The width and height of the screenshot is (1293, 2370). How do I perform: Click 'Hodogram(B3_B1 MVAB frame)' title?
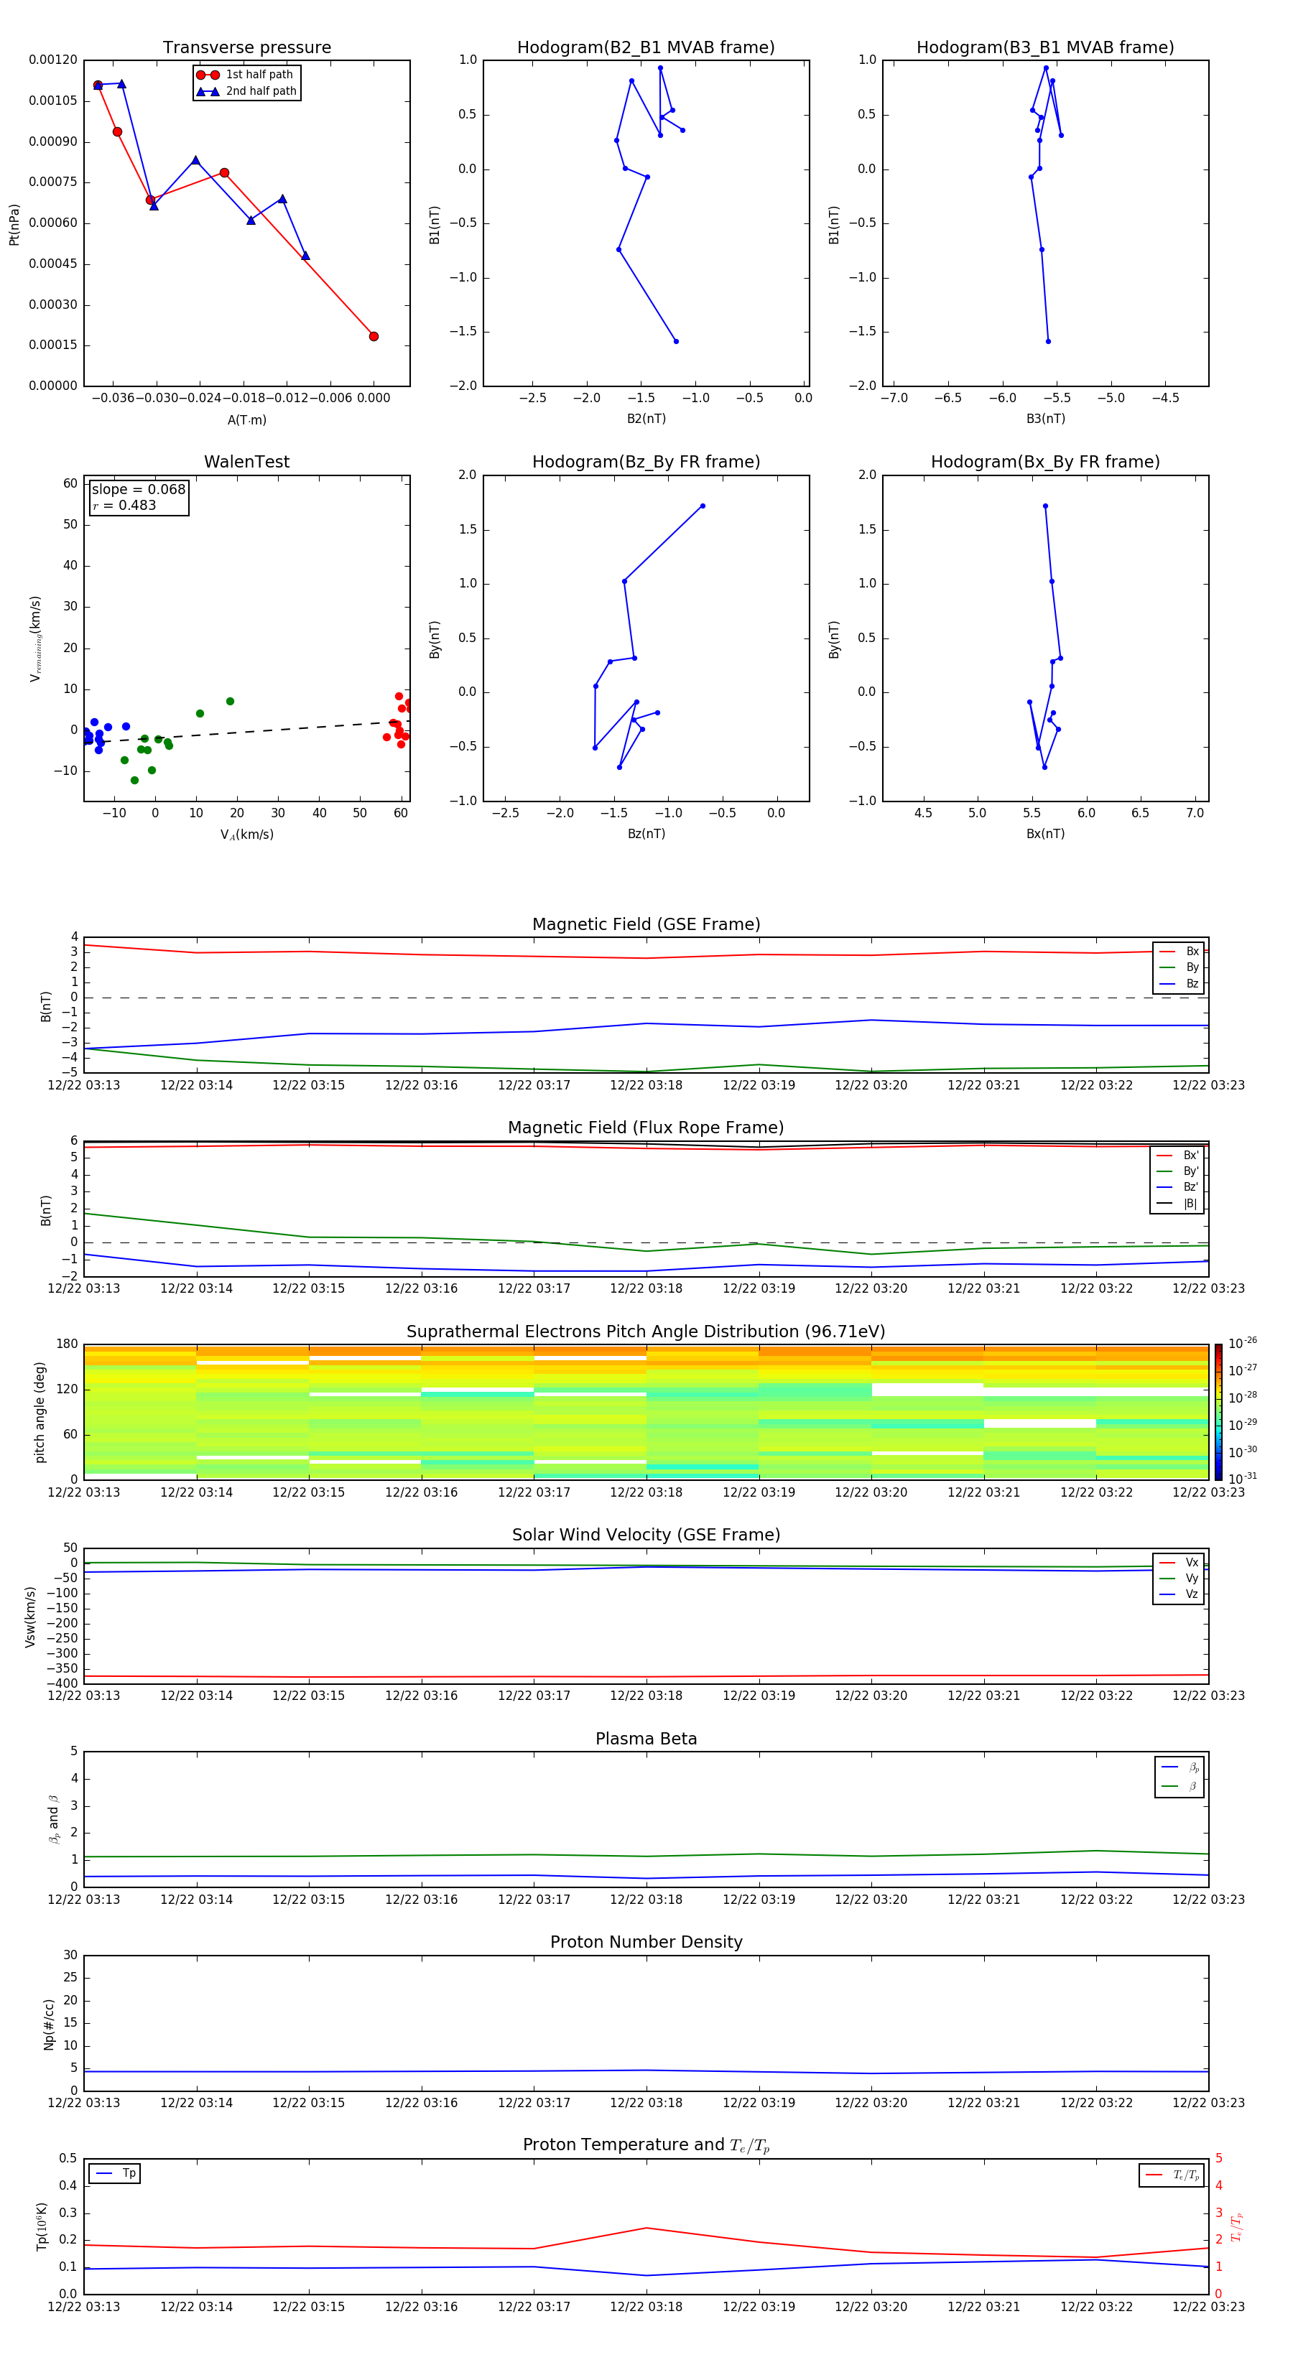tap(1045, 48)
